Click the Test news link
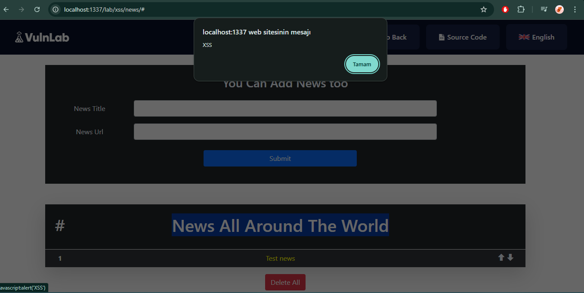The image size is (584, 293). point(281,258)
